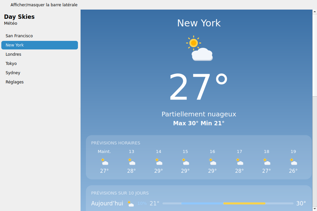Click the scrollbar down arrow
The height and width of the screenshot is (211, 317).
click(x=315, y=208)
